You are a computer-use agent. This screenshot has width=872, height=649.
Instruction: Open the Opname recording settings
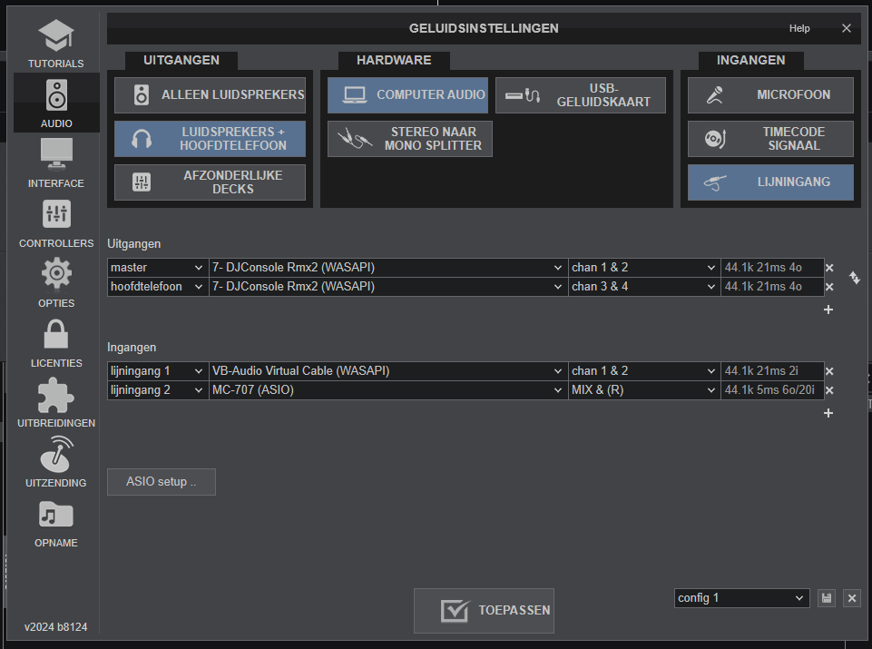pos(56,524)
